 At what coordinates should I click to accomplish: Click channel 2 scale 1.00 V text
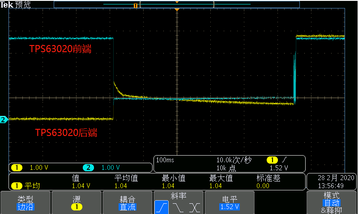click(111, 168)
